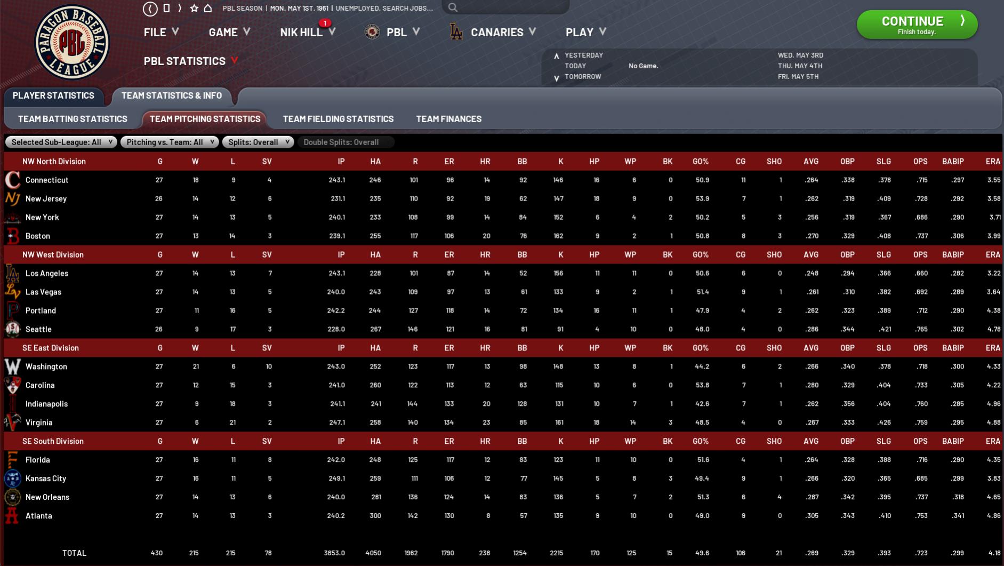Click the Kansas City team logo

(13, 479)
